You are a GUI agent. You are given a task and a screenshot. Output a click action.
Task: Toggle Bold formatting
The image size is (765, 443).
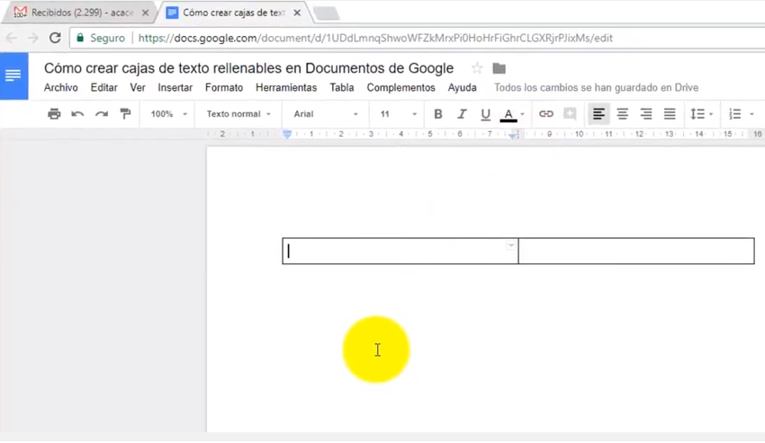coord(438,114)
